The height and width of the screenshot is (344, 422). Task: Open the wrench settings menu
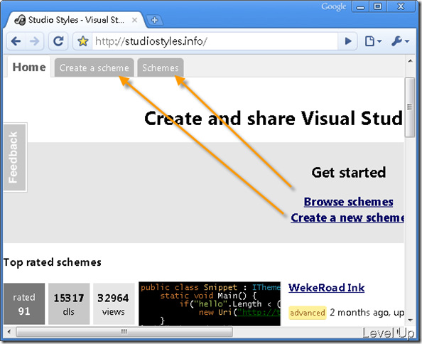(400, 41)
